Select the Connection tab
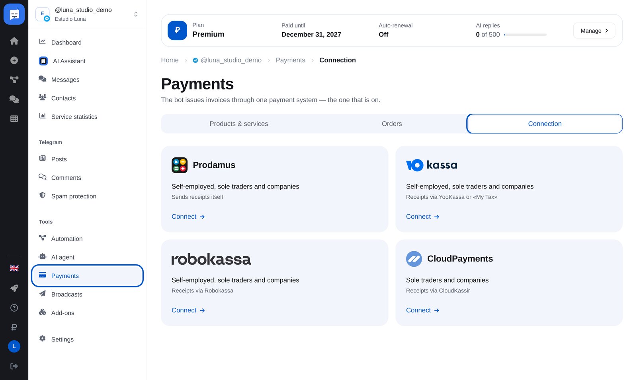Screen dimensions: 637x380 pyautogui.click(x=545, y=124)
